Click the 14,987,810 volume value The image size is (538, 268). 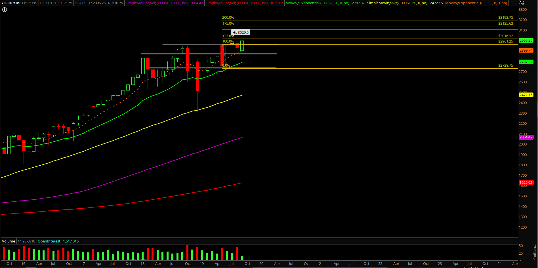click(x=26, y=241)
